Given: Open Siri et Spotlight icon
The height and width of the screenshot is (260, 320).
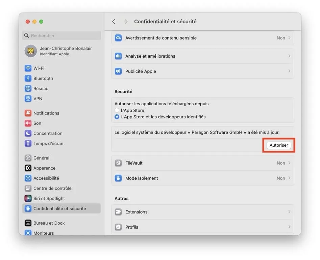Looking at the screenshot, I should (28, 198).
